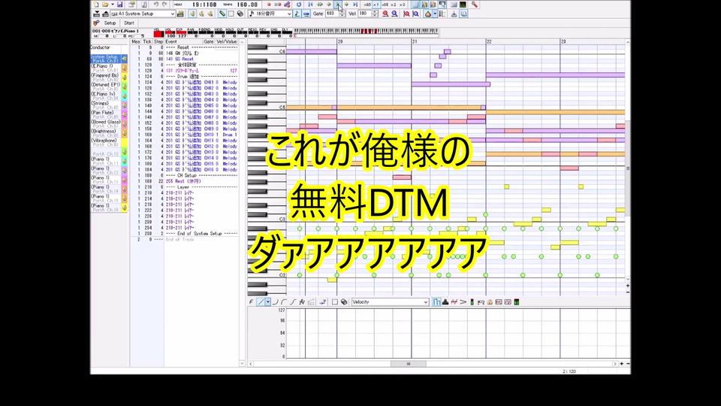Select the straight line tool in graph toolbar
Screen dimensions: 721x406
click(261, 302)
